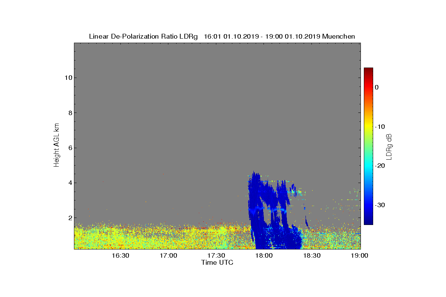The image size is (446, 297).
Task: Click the vertical color scale bar
Action: coord(368,146)
